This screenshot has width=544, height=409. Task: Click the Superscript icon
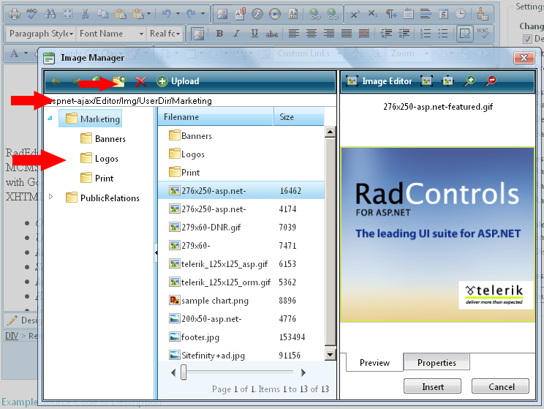coord(355,14)
